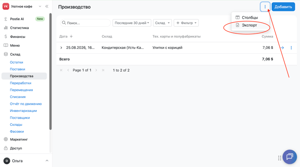Viewport: 300px width, 167px height.
Task: Click the search magnifier icon
Action: tap(64, 23)
